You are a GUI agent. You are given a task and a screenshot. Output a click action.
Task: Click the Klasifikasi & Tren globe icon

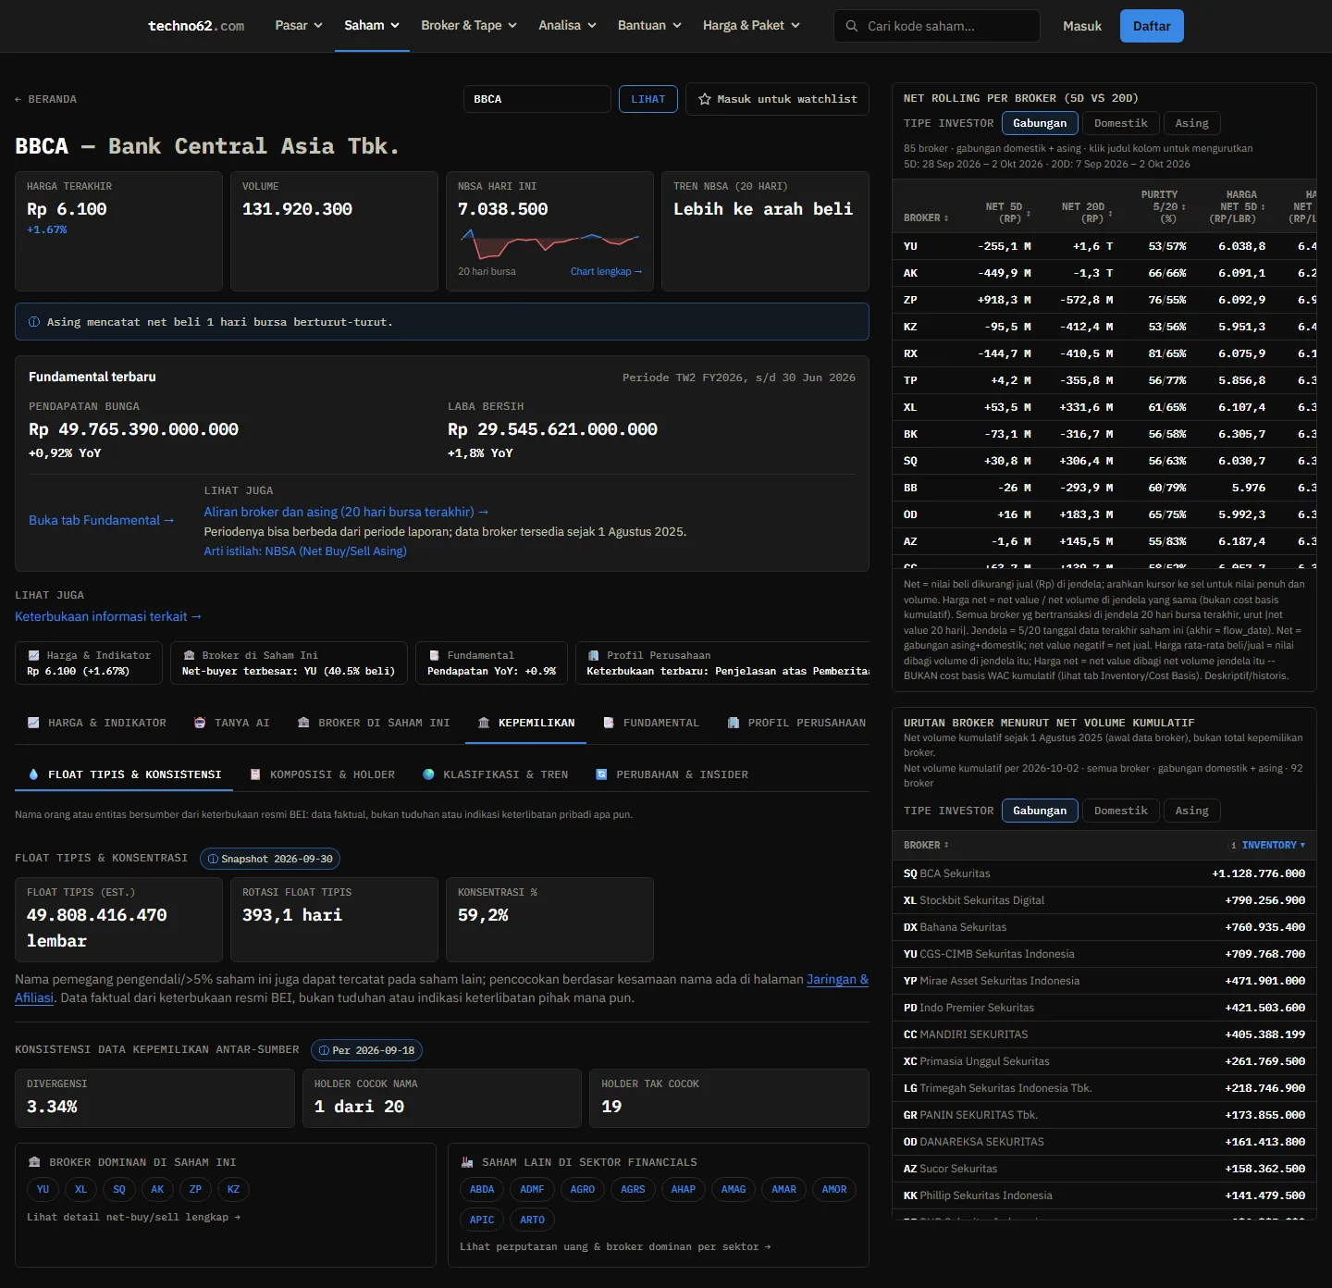click(x=428, y=774)
